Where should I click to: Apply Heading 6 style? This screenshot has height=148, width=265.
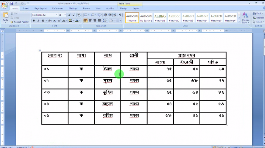230,17
